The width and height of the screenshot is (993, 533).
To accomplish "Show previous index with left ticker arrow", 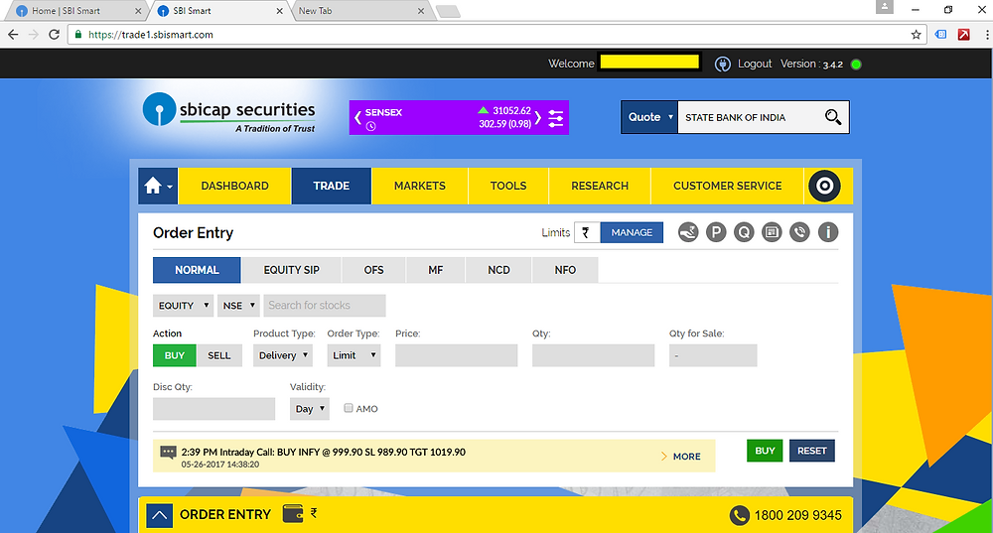I will tap(357, 118).
